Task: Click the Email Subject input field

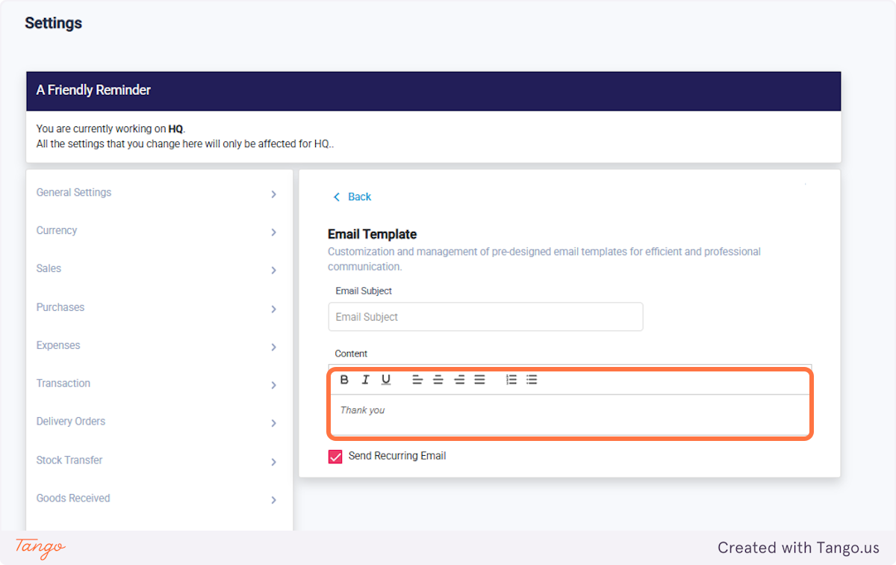Action: (x=485, y=317)
